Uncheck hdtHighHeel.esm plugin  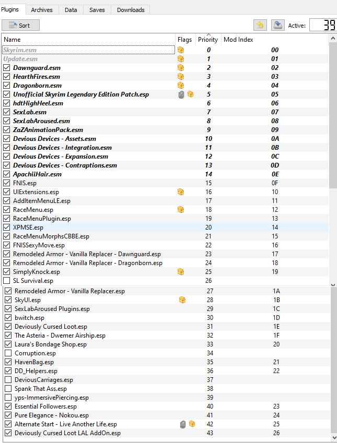pyautogui.click(x=6, y=103)
